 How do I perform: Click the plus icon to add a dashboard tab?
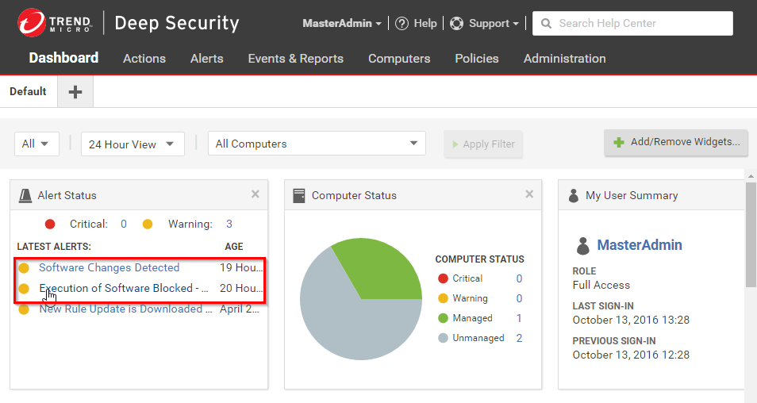pos(75,92)
